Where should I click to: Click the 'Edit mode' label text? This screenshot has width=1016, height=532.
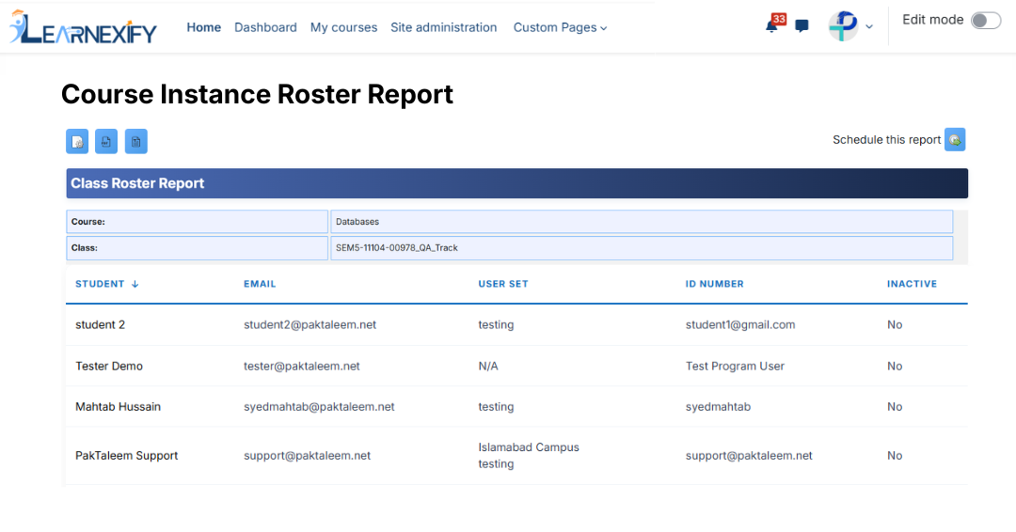(x=932, y=20)
